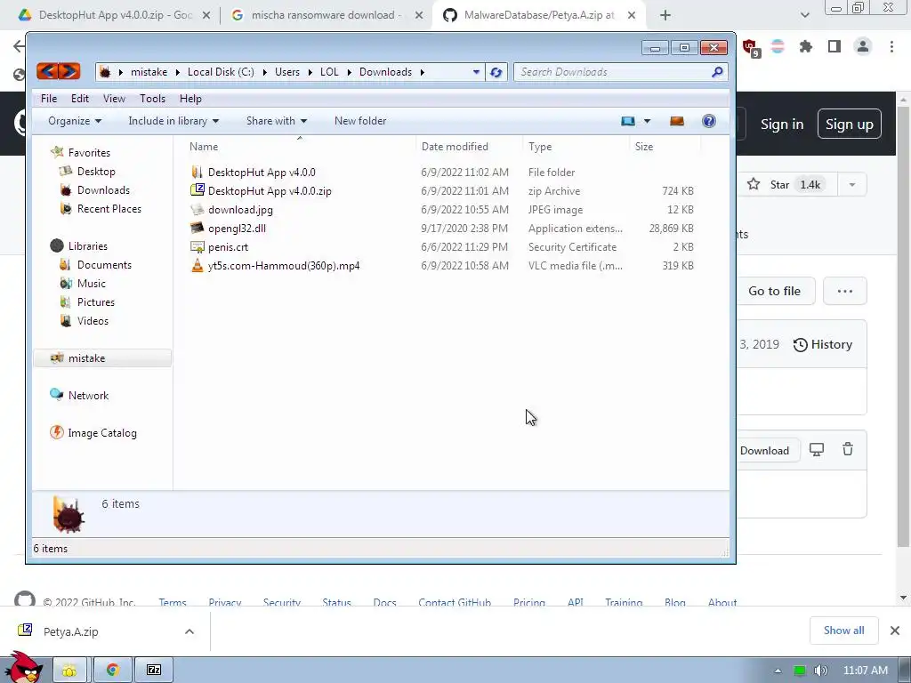Close the downloads bar
911x683 pixels.
(x=895, y=631)
